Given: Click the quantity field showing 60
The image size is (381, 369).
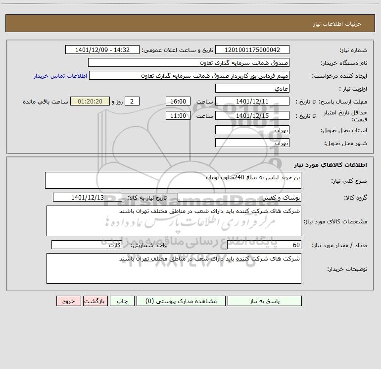Looking at the screenshot, I should click(x=264, y=245).
